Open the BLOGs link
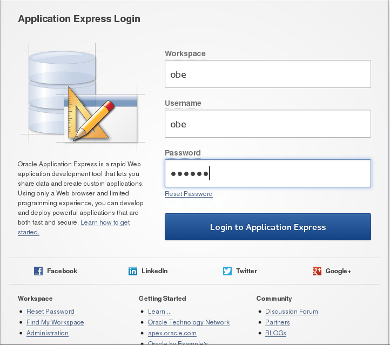 pyautogui.click(x=275, y=333)
